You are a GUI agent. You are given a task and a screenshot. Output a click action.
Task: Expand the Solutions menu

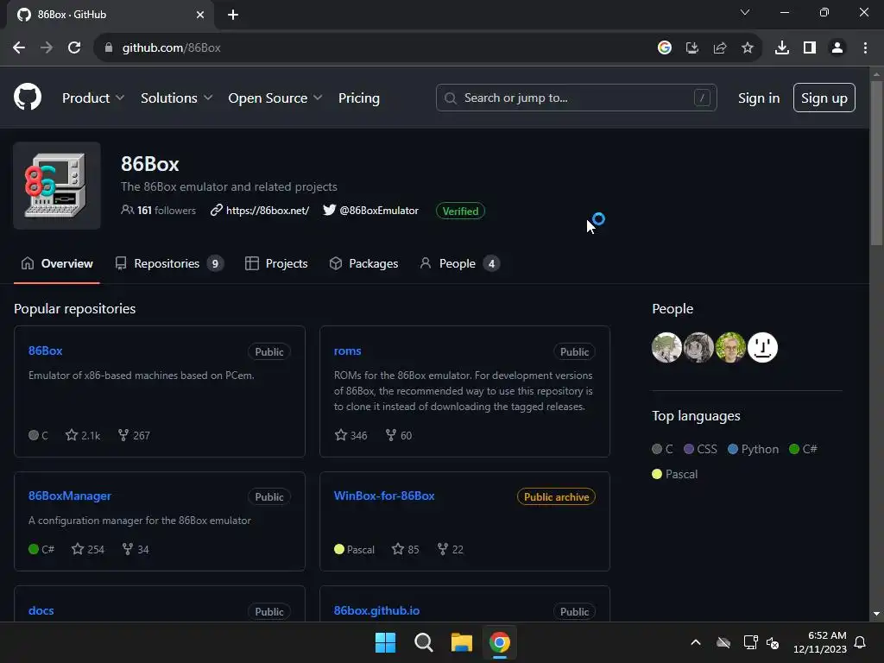[x=176, y=98]
